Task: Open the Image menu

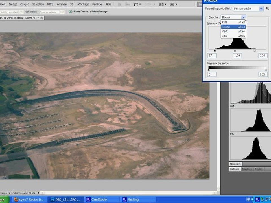Action: (x=13, y=4)
